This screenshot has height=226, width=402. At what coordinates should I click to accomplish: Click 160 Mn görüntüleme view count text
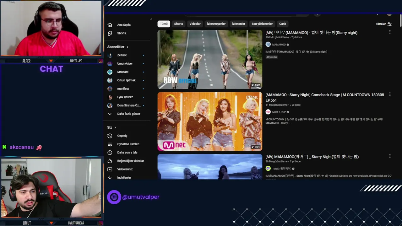point(277,37)
